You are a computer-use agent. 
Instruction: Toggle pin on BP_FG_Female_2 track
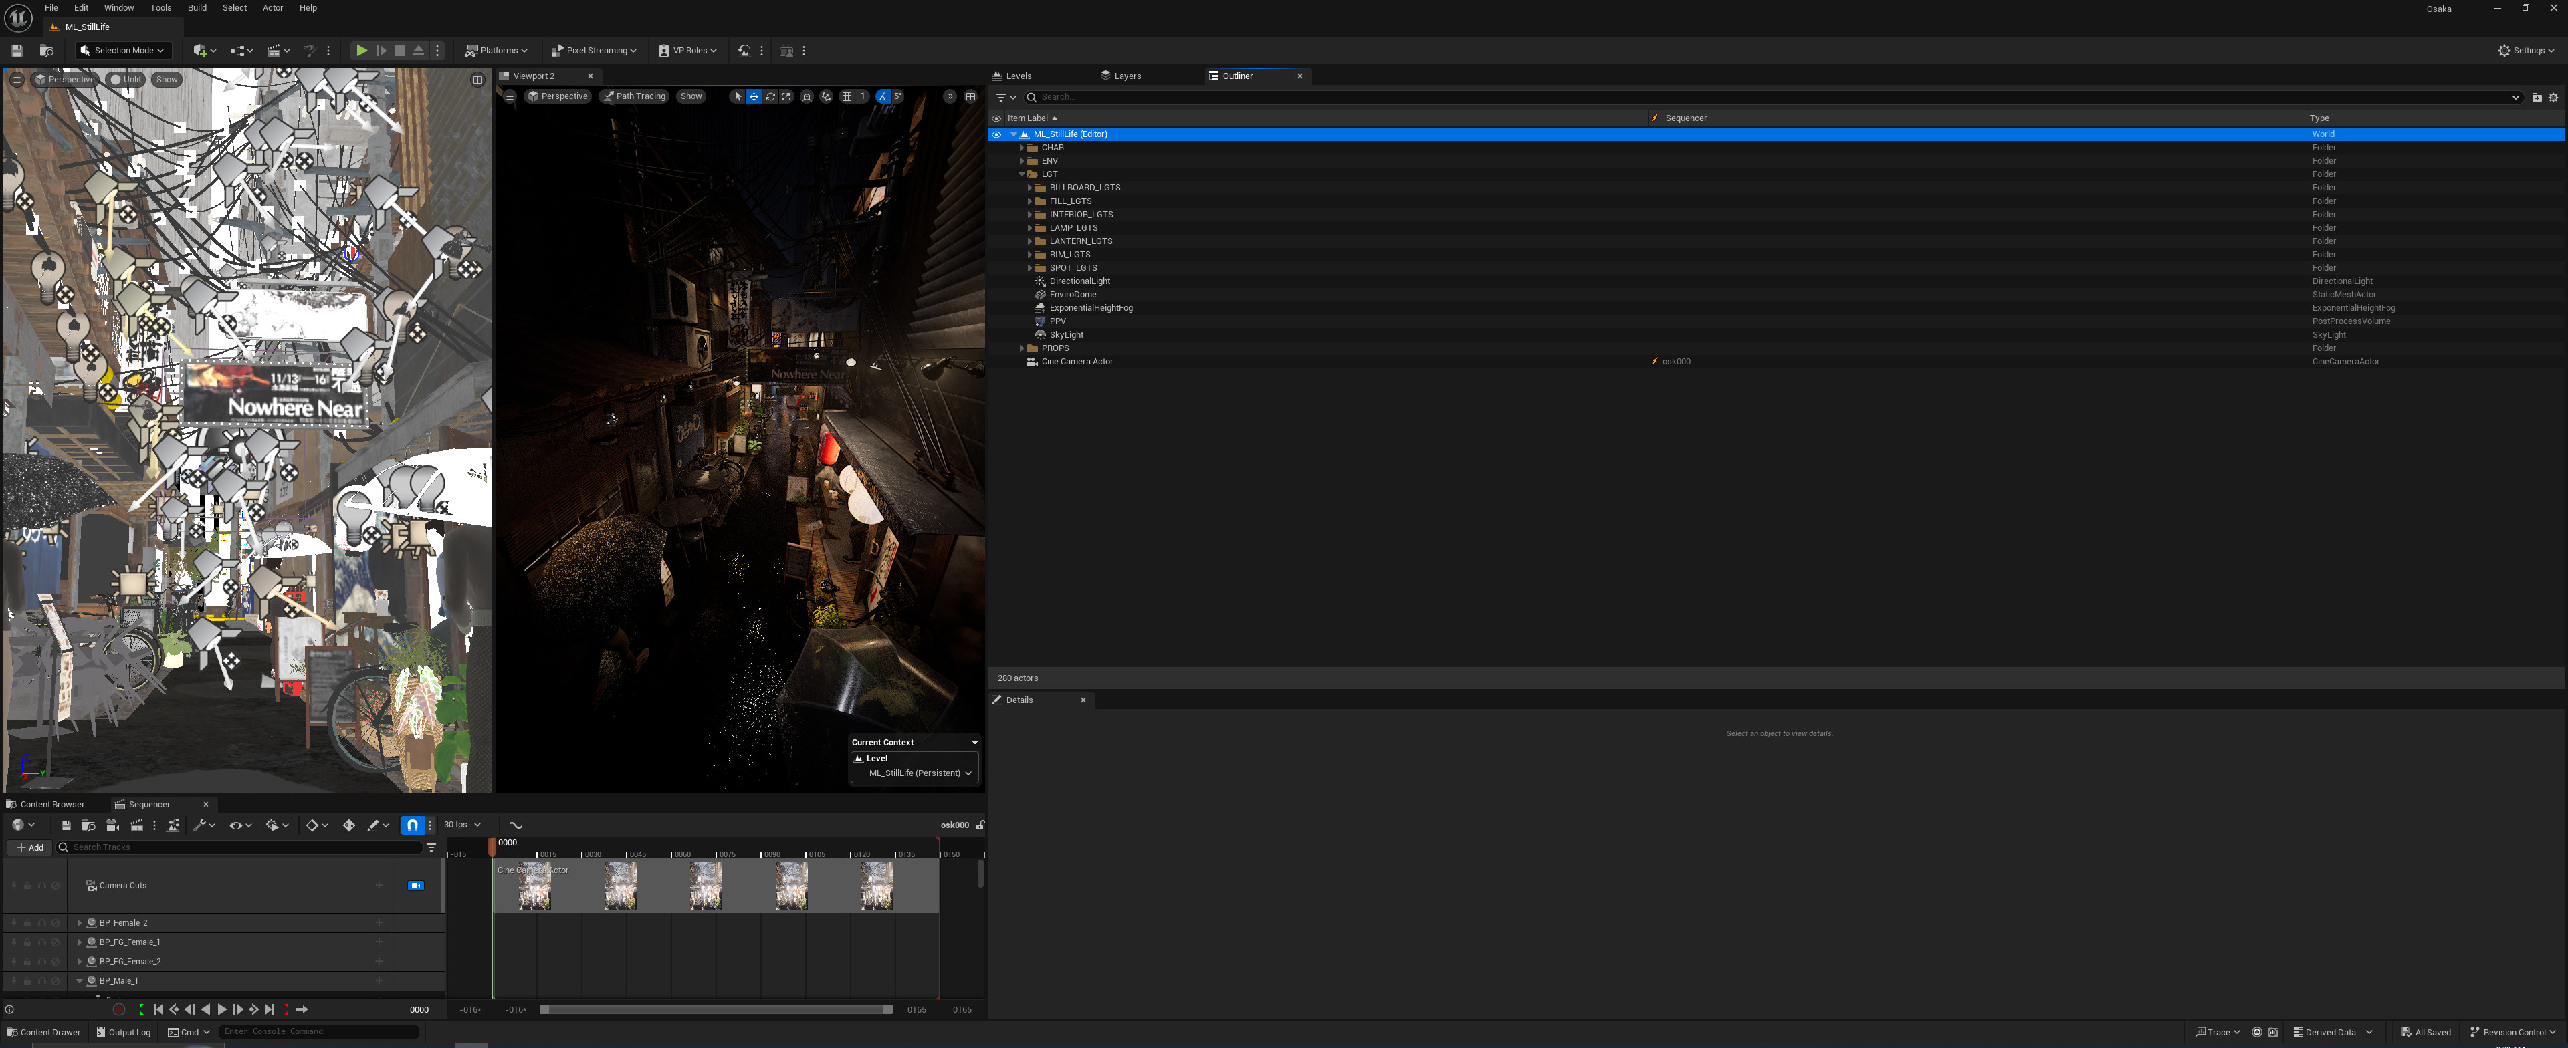(x=14, y=961)
